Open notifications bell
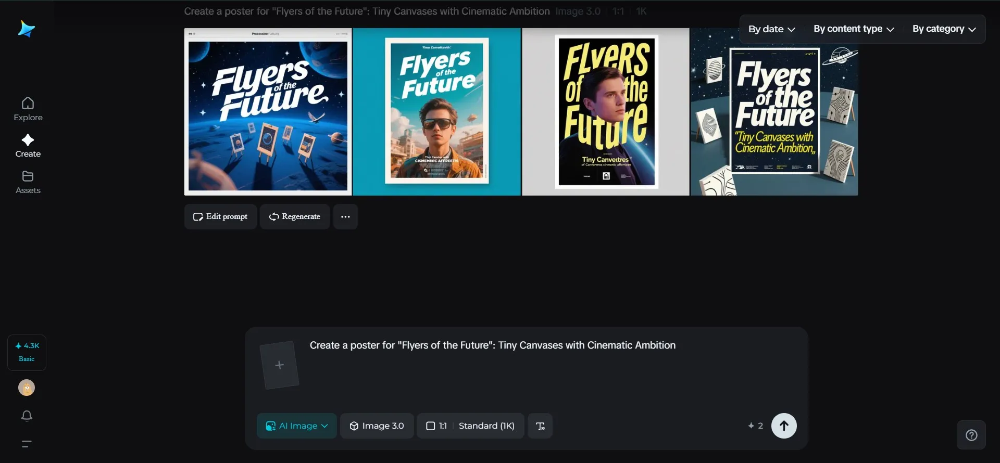Screen dimensions: 1000x463 click(x=27, y=416)
